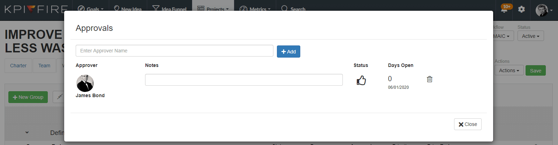The image size is (558, 145).
Task: Expand the Metrics dropdown menu
Action: [x=255, y=9]
